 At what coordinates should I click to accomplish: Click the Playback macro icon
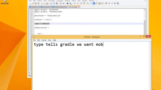click(112, 3)
